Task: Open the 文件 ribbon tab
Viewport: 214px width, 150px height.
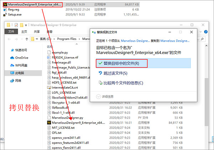Action: [11, 31]
